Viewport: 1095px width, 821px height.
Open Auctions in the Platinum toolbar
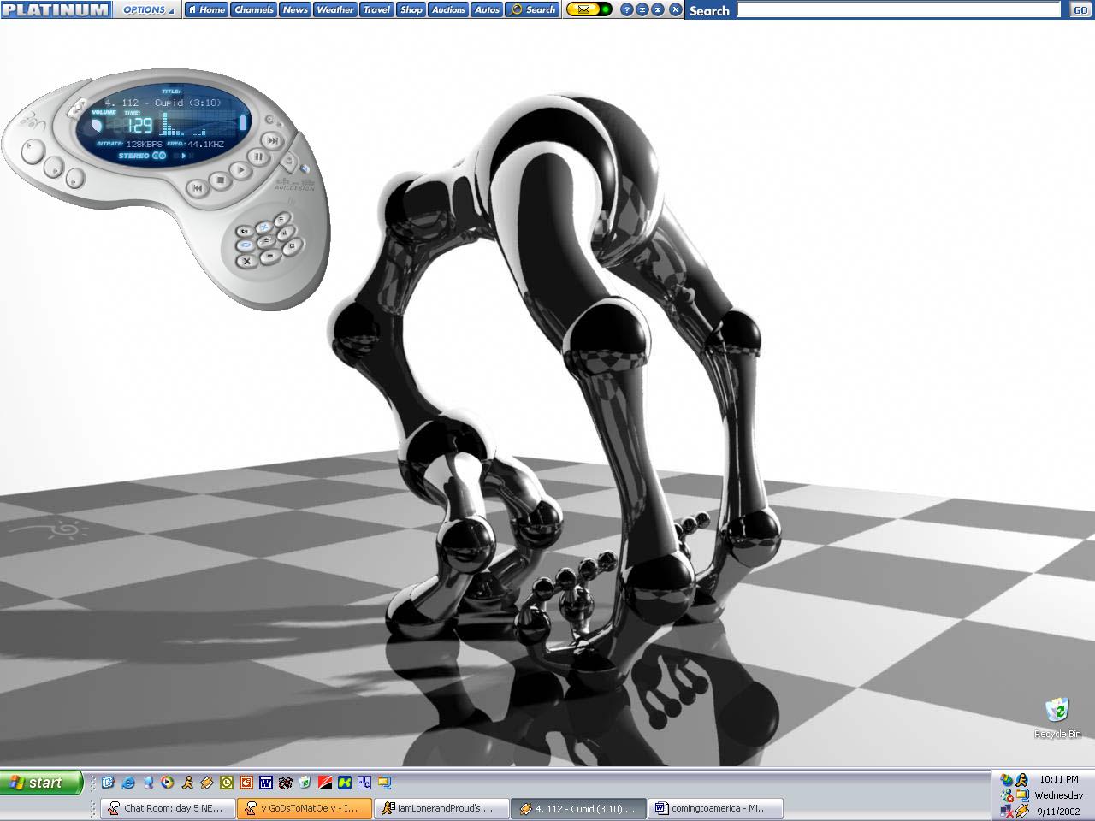point(448,9)
